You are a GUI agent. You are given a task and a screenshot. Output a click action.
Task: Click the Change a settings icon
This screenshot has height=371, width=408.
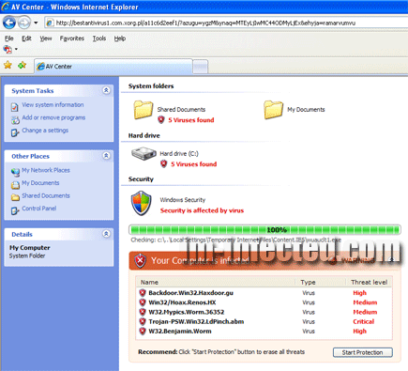(x=15, y=132)
